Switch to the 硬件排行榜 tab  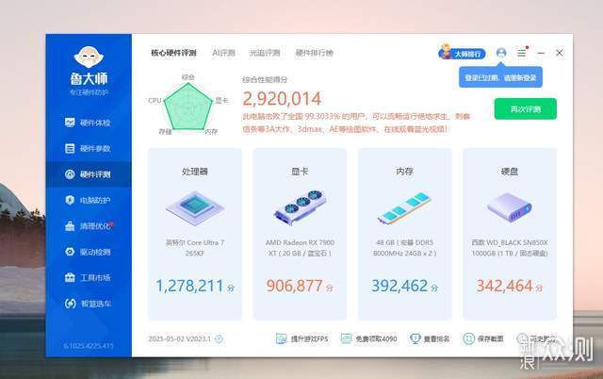(314, 53)
